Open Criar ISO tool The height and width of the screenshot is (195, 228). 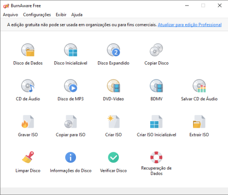(113, 122)
